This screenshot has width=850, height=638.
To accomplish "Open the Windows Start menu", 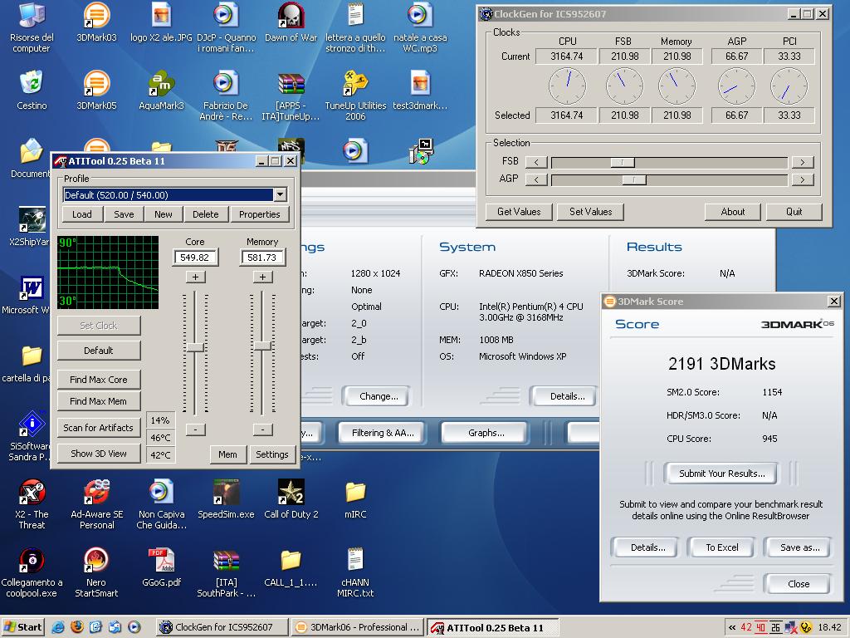I will [22, 627].
